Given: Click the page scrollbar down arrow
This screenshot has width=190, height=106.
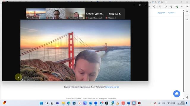Looking at the screenshot, I should click(x=183, y=98).
